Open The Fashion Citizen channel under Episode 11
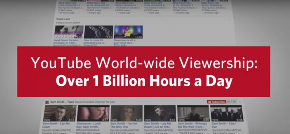290x134 pixels. 69,8
